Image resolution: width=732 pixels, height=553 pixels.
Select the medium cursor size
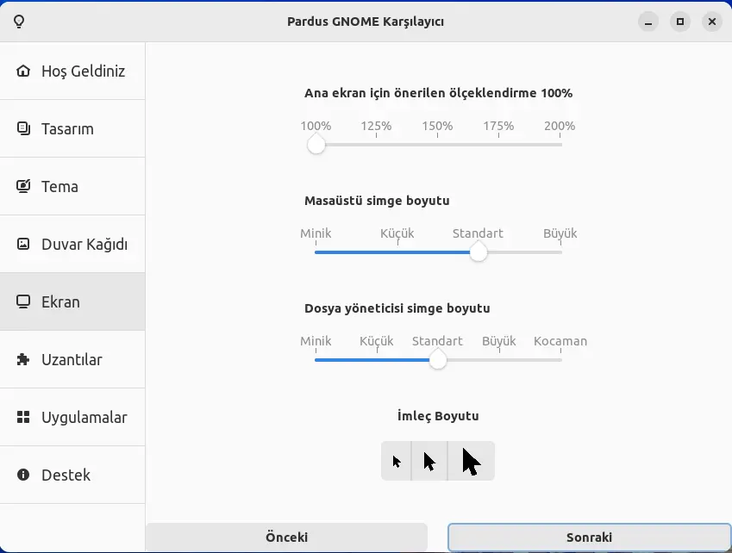tap(429, 461)
